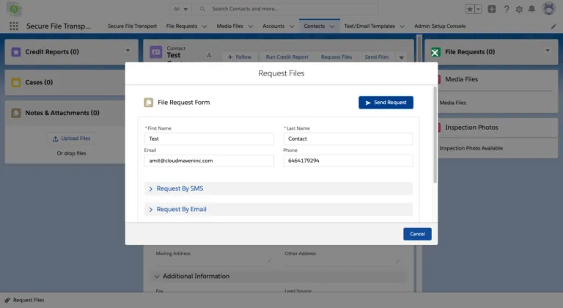Click the Email input field
Screen dimensions: 563x308
tap(209, 161)
